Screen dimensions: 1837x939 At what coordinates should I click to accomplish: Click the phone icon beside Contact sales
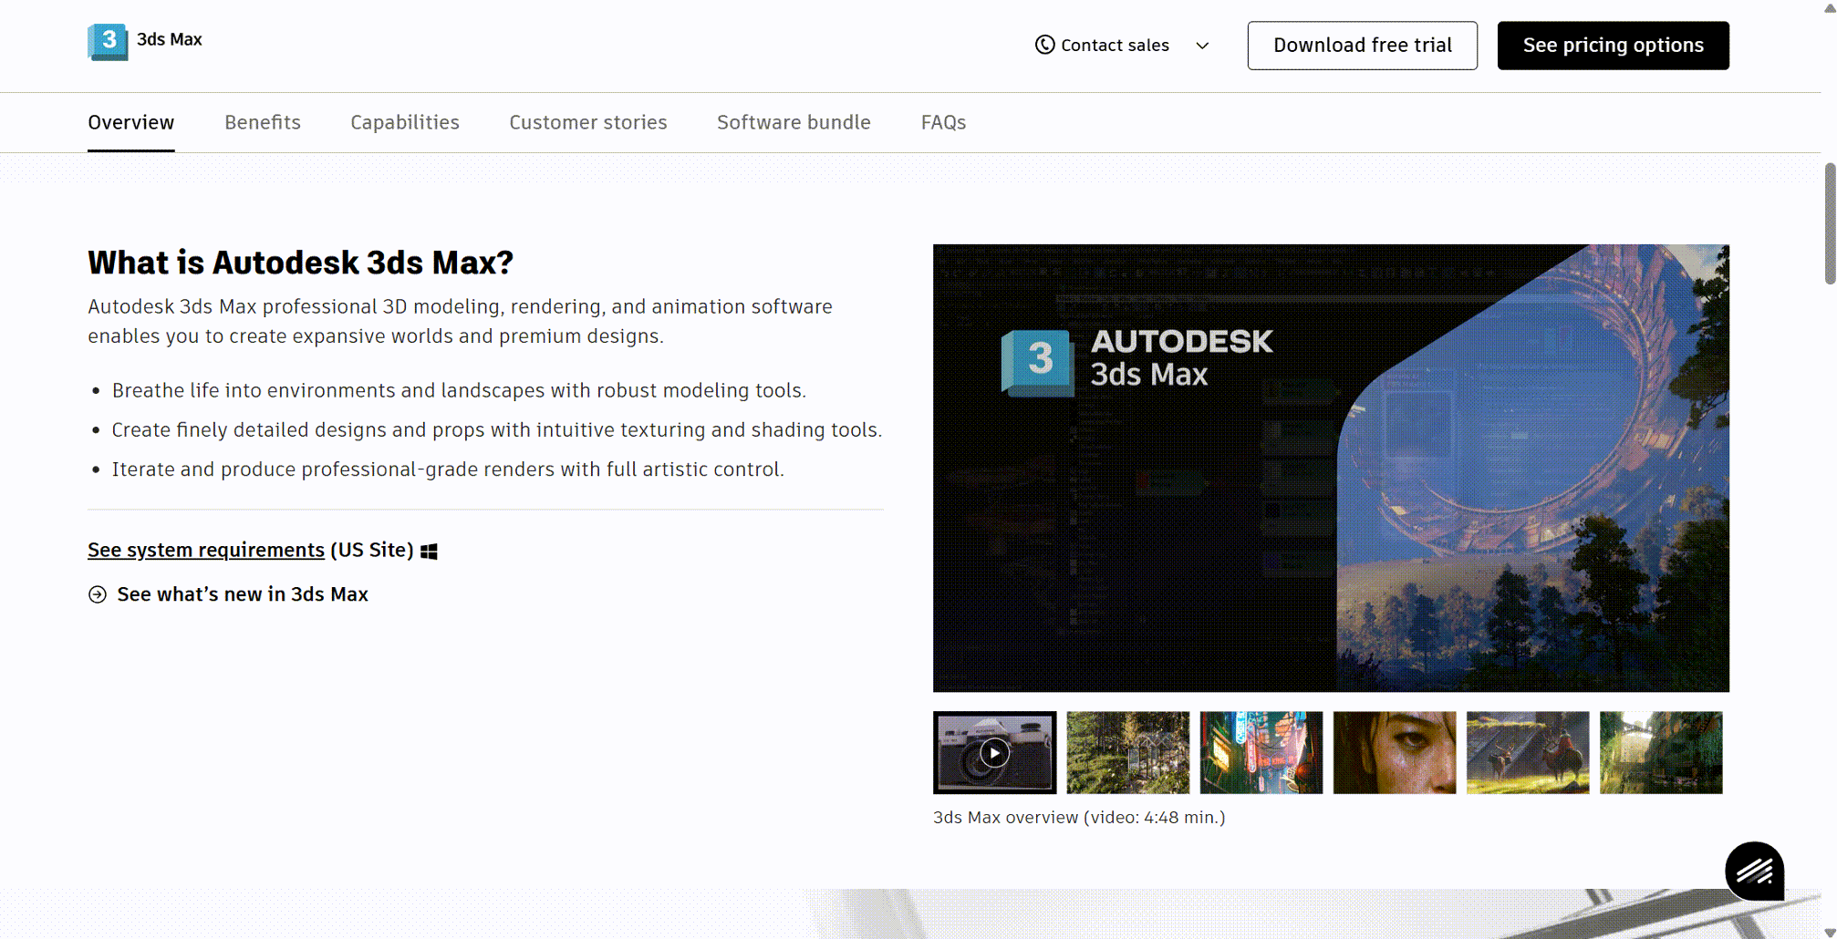[x=1045, y=45]
